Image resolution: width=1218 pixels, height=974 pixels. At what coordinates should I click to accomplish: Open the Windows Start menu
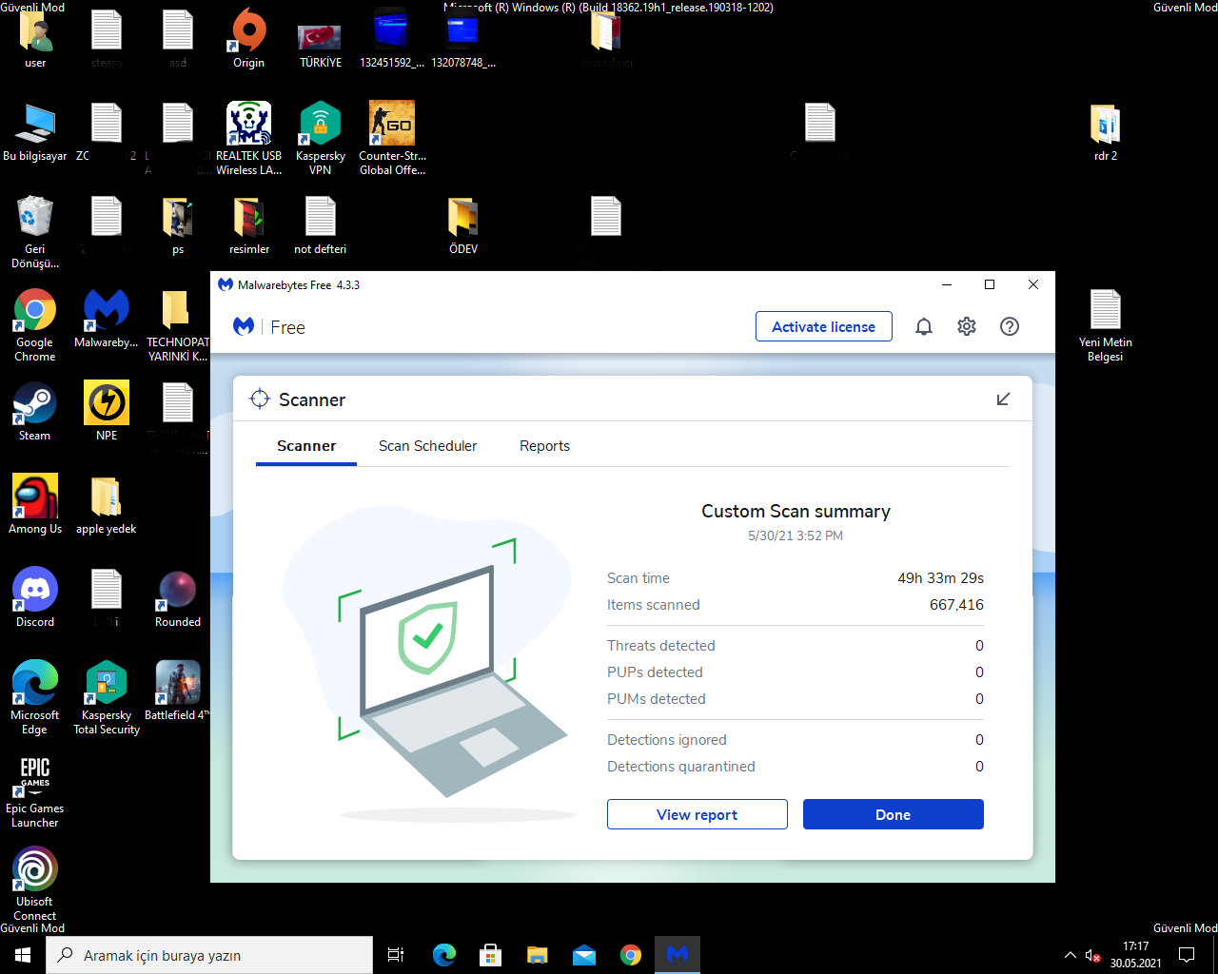pos(23,955)
